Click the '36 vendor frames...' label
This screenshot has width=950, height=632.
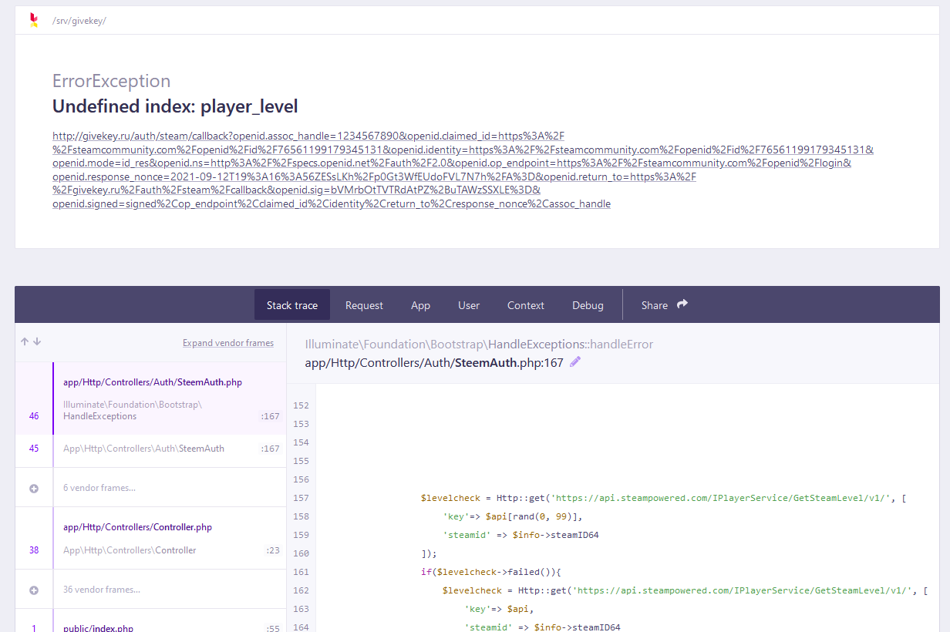(102, 590)
